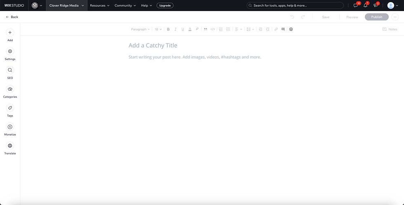Screen dimensions: 404x205
Task: Click the Wix Studio logo
Action: (14, 5)
